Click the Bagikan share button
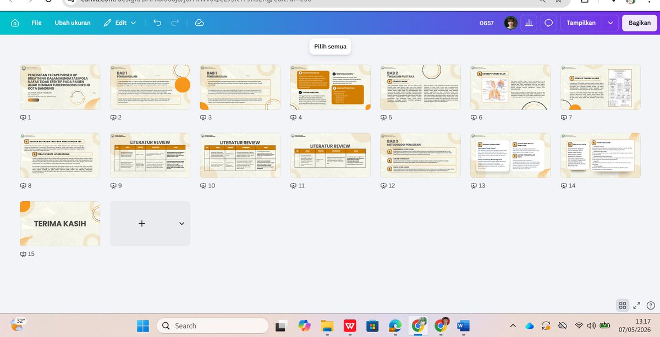Screen dimensions: 660x337 tap(640, 23)
